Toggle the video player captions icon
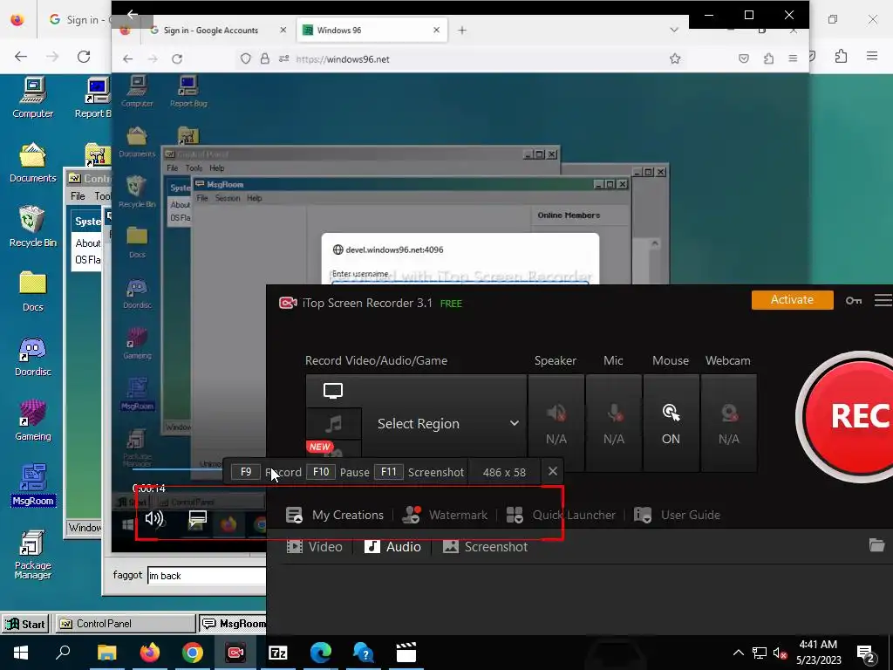893x670 pixels. click(x=198, y=518)
